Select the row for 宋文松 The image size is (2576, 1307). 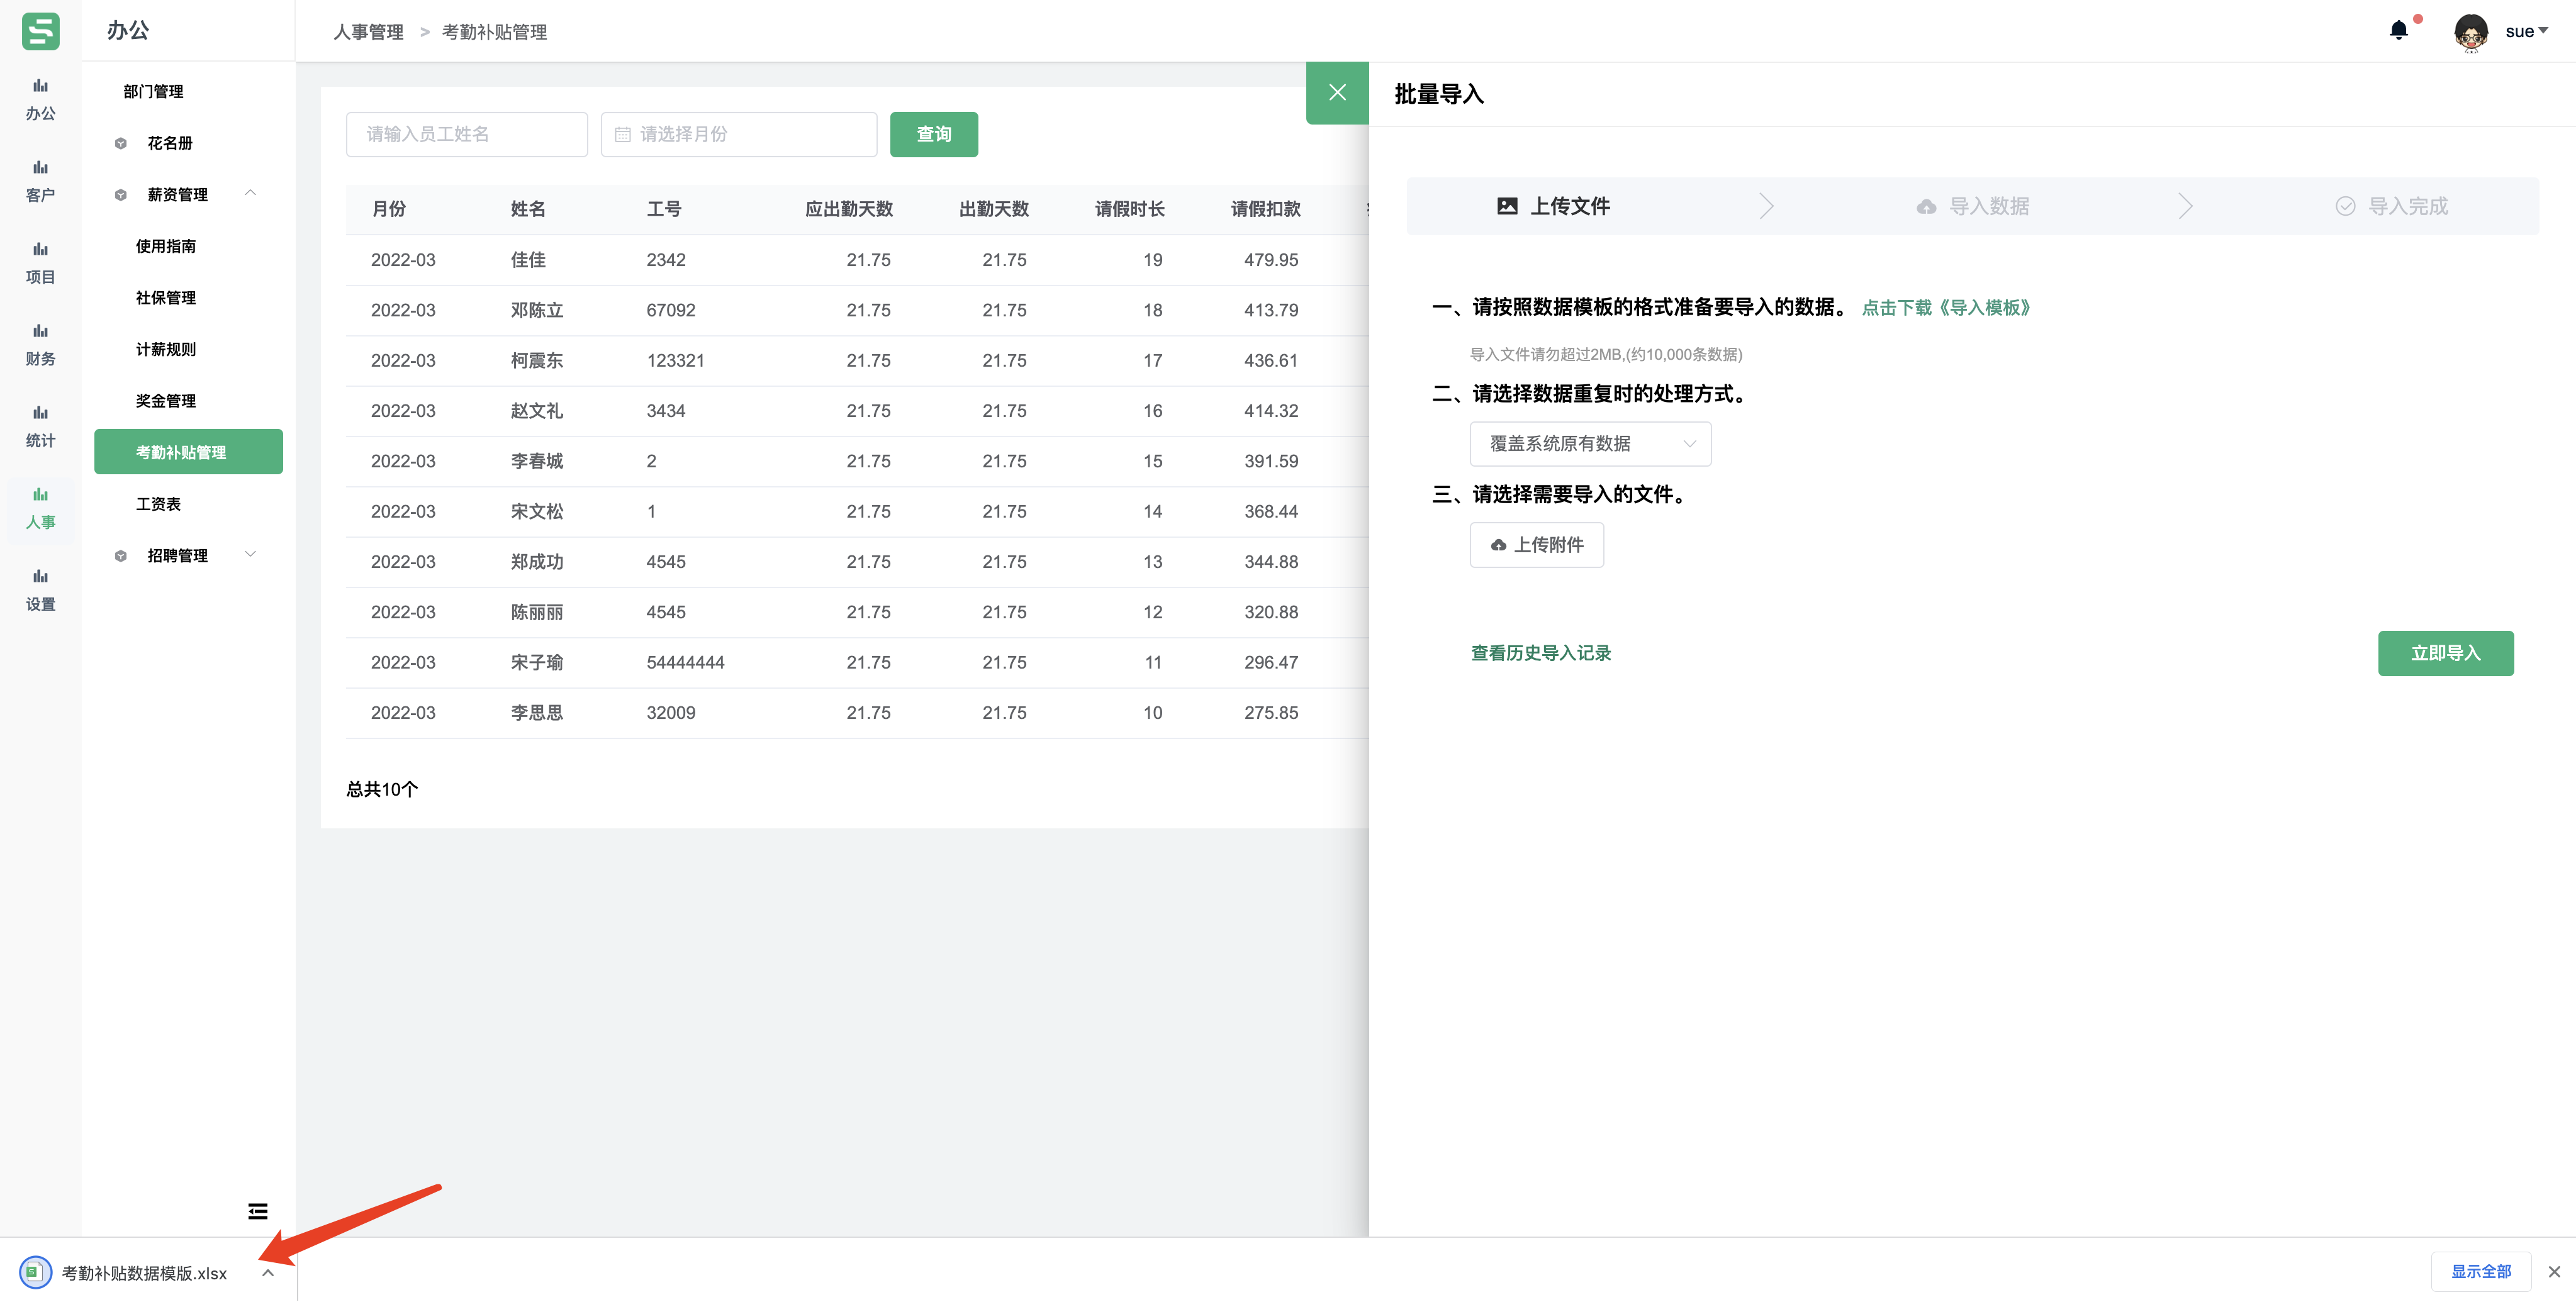point(857,511)
